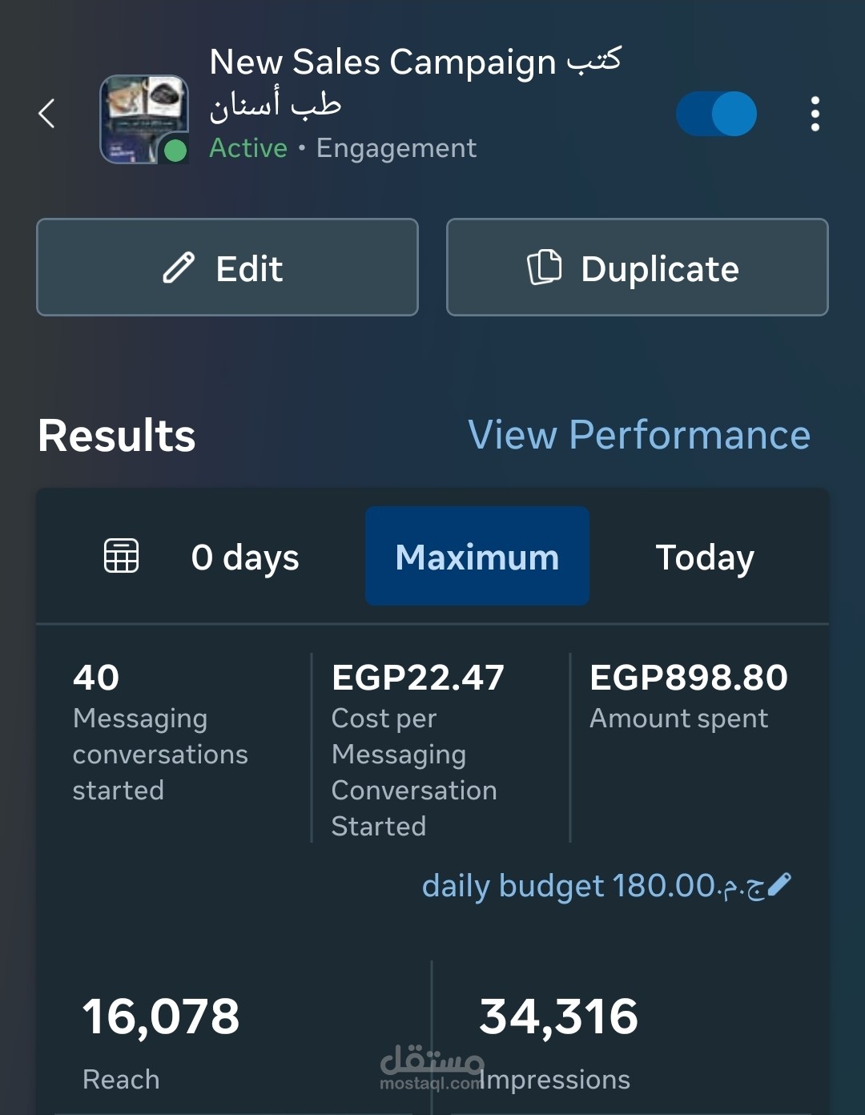This screenshot has width=865, height=1115.
Task: Click the pencil icon beside daily budget
Action: tap(779, 884)
